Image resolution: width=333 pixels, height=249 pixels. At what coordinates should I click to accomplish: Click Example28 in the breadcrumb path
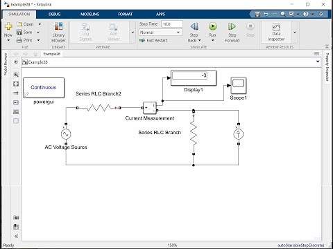[x=37, y=62]
